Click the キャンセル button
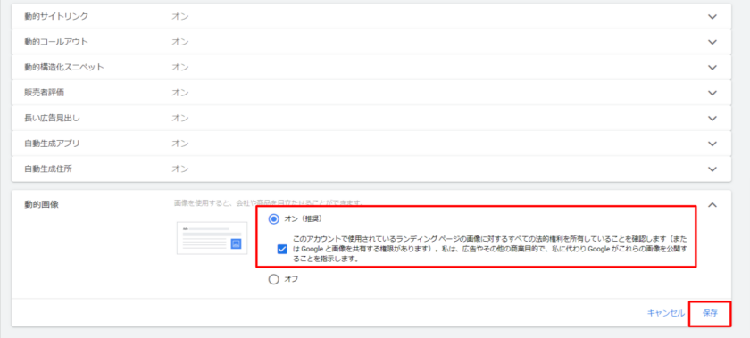Viewport: 750px width, 338px height. coord(665,313)
